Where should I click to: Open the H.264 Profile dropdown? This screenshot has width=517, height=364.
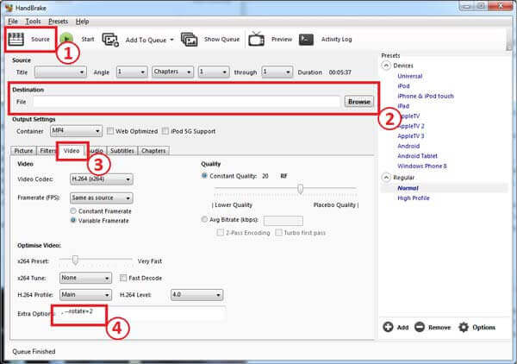(85, 294)
